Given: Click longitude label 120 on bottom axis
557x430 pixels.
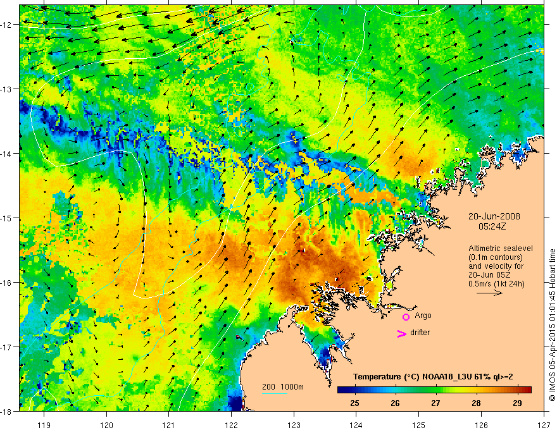Looking at the screenshot, I should pos(106,425).
